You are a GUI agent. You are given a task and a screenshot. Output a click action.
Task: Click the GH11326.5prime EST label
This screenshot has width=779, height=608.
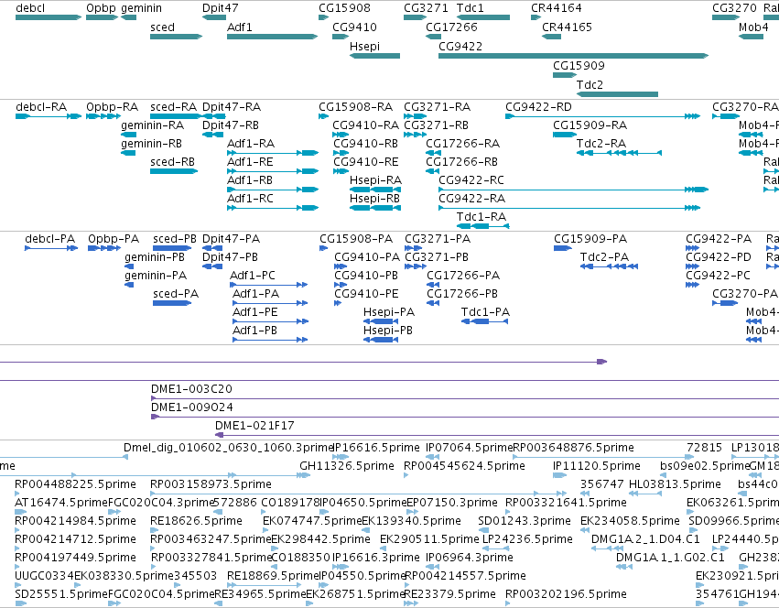[x=347, y=466]
